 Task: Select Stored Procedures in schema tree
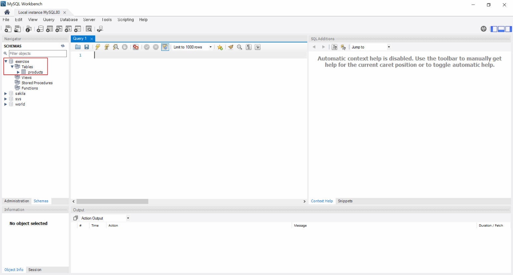37,83
